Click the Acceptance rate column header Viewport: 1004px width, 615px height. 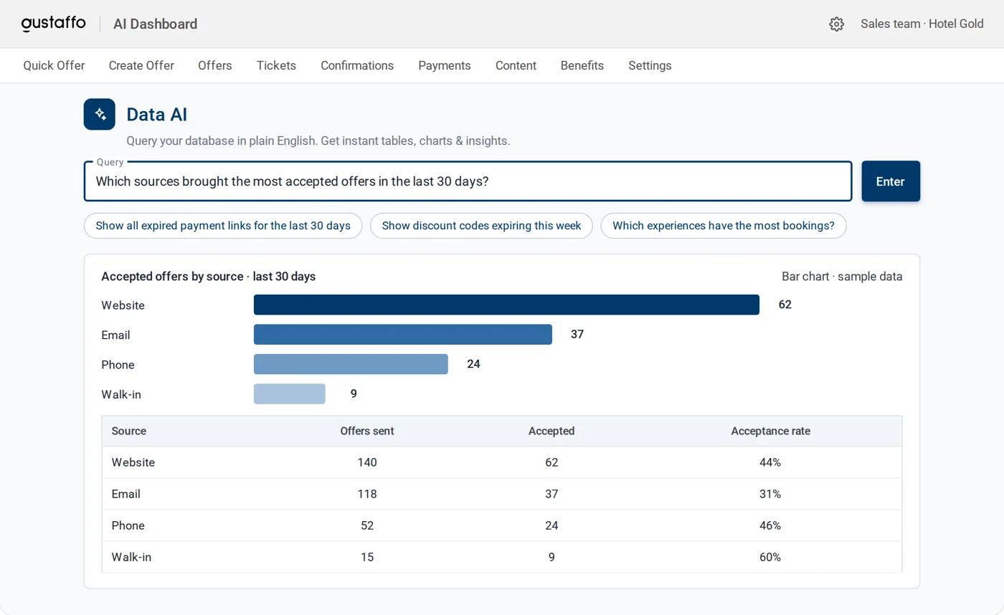click(x=771, y=431)
